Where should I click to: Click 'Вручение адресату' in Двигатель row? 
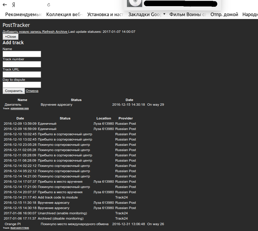point(56,105)
